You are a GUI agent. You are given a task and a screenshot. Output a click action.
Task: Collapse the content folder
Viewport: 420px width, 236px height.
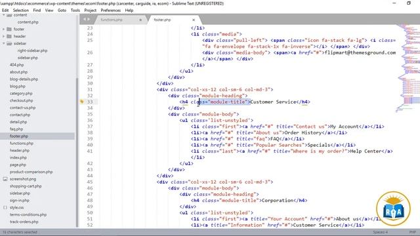(x=4, y=15)
